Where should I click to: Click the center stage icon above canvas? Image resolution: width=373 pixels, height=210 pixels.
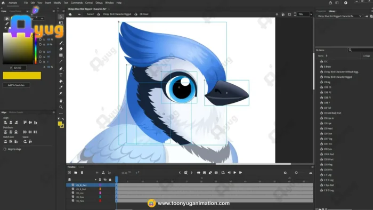coord(277,14)
